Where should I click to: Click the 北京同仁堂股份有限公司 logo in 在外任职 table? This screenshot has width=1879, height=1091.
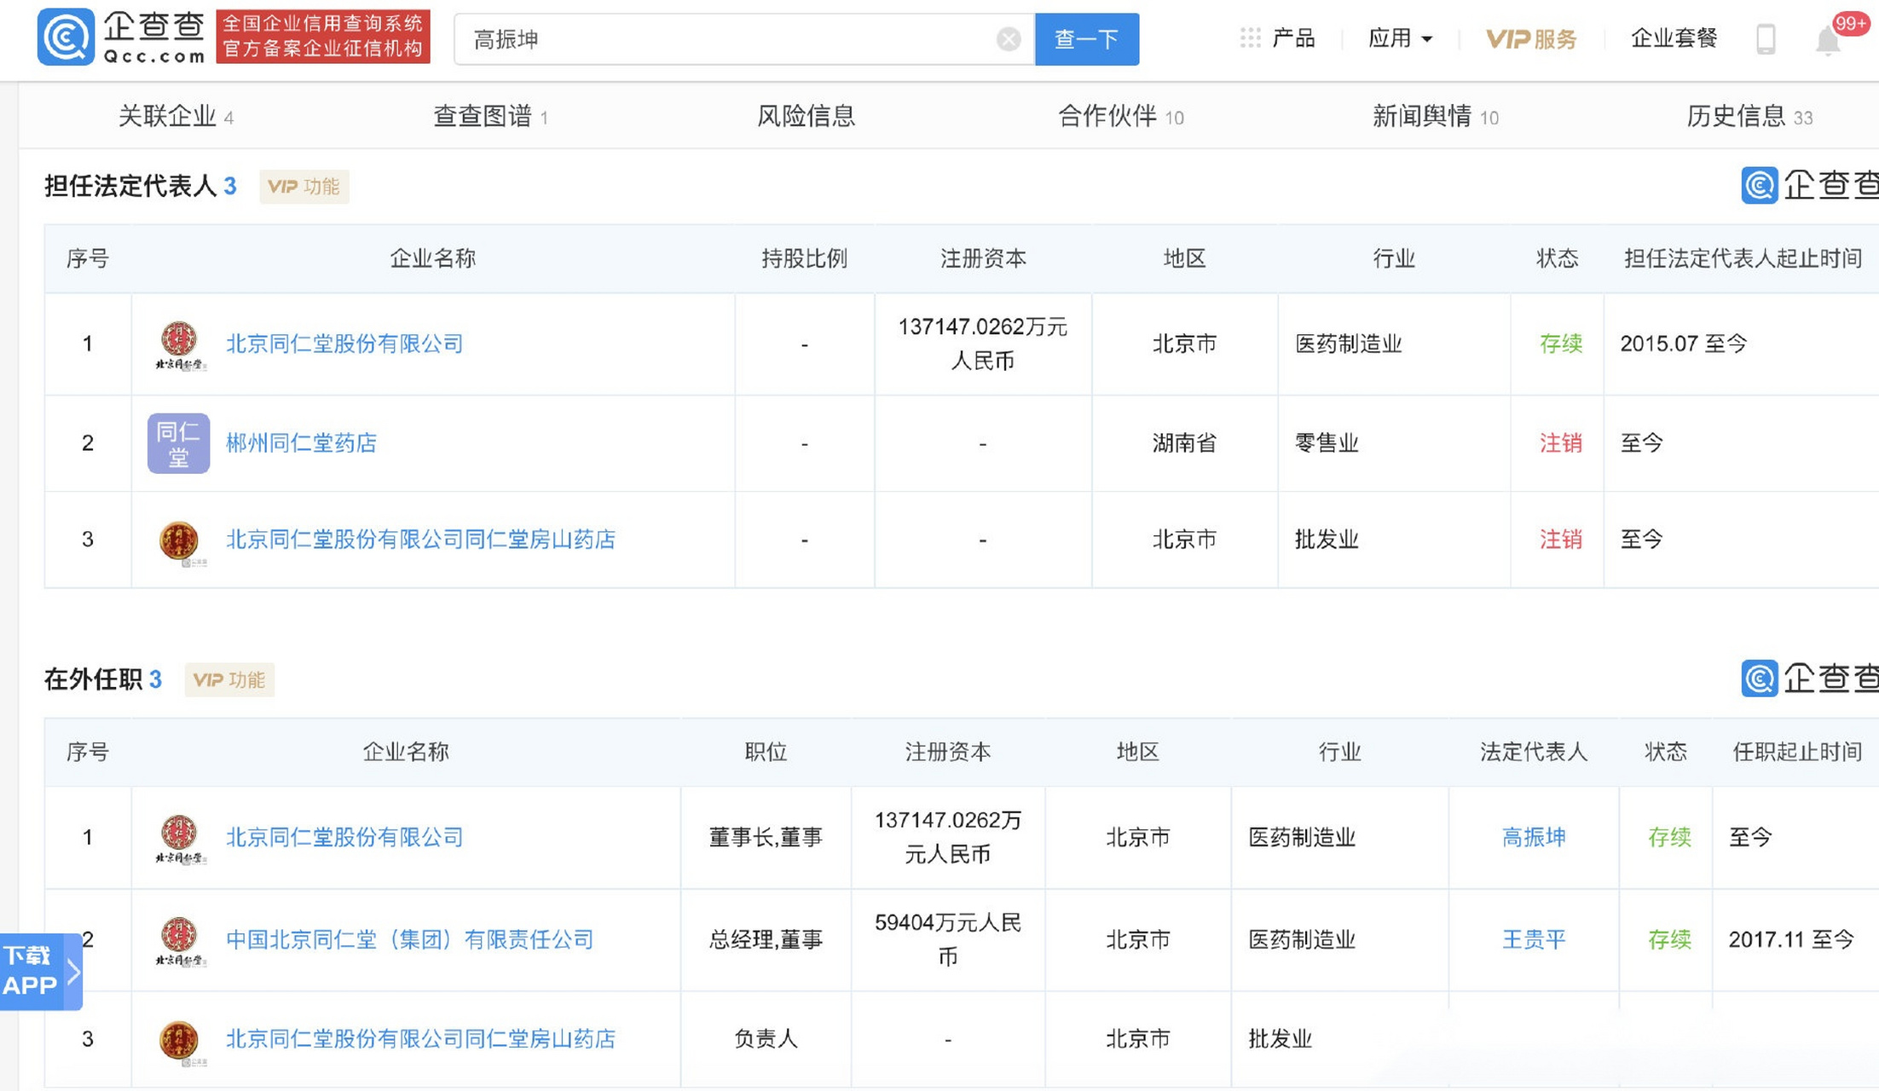tap(179, 839)
